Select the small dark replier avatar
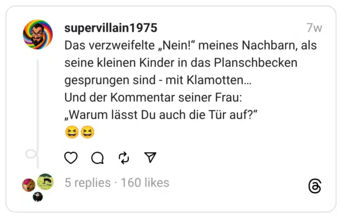This screenshot has width=342, height=218. pos(38,197)
